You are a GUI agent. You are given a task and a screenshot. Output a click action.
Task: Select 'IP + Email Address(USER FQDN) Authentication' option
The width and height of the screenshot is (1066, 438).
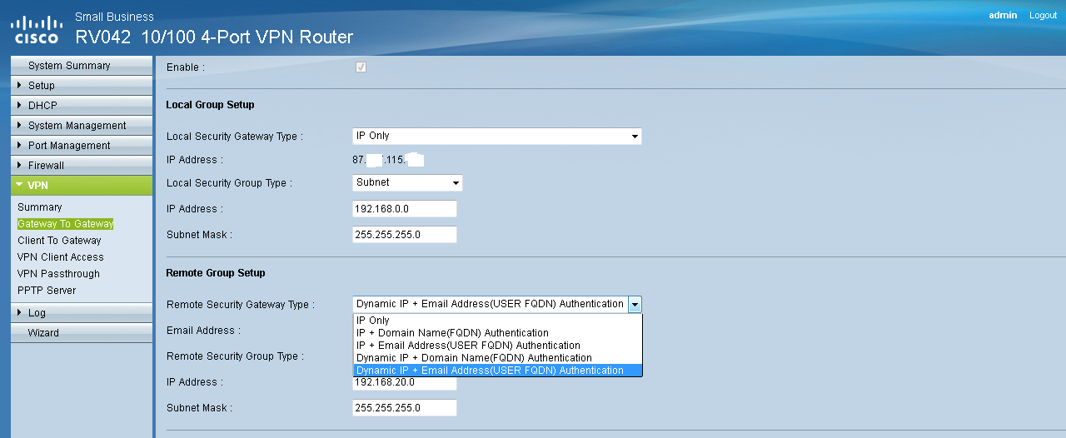498,346
